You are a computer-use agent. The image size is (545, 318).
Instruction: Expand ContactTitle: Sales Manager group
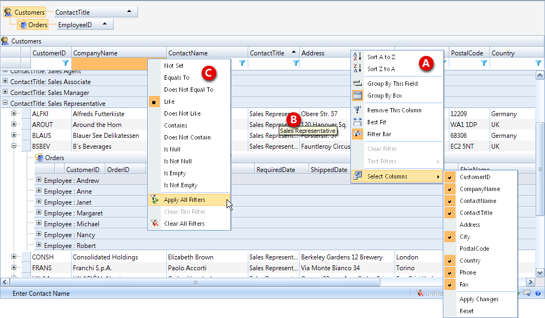(5, 92)
